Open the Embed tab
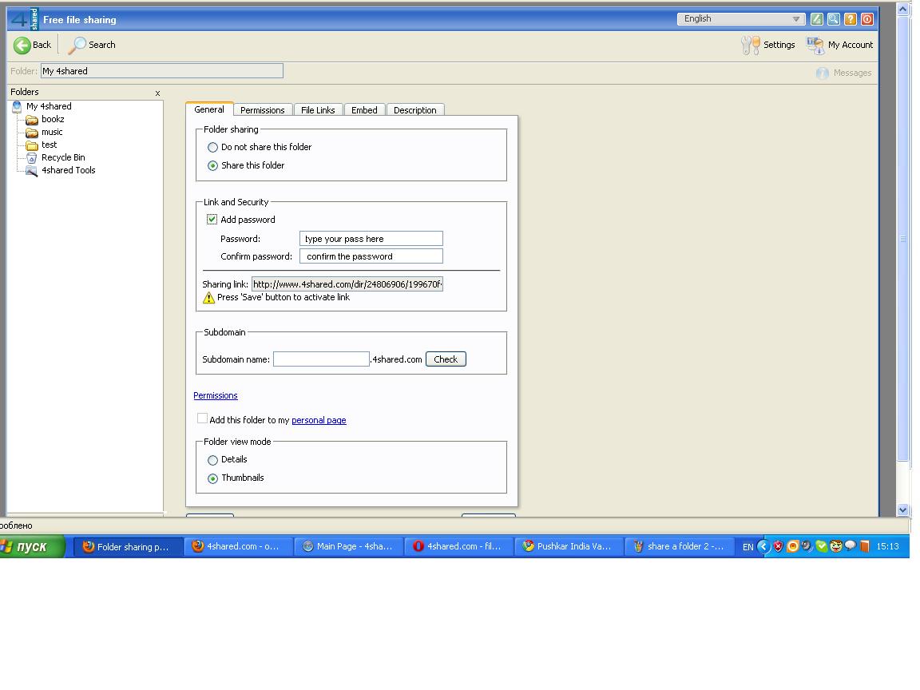920x690 pixels. pos(364,110)
